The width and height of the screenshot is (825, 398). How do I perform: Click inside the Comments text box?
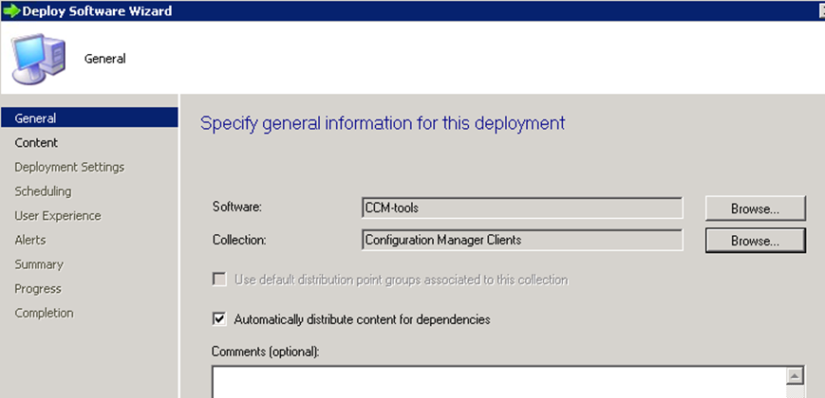point(498,382)
